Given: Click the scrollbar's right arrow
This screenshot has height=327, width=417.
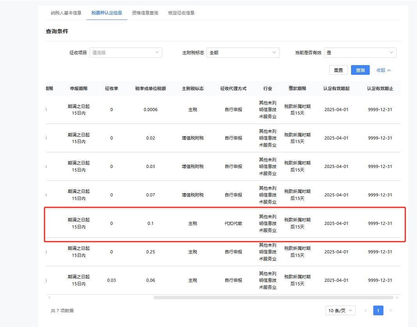Looking at the screenshot, I should coord(397,297).
